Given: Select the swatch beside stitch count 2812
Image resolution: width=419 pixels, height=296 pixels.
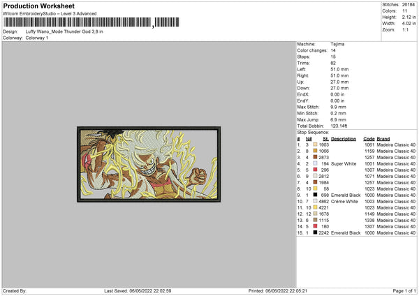Looking at the screenshot, I should pyautogui.click(x=315, y=176).
